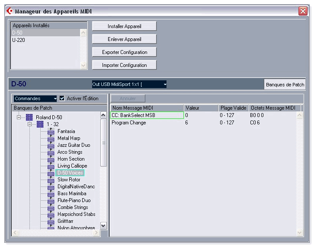This screenshot has width=314, height=247.
Task: Open the Commandes dropdown
Action: [x=35, y=98]
